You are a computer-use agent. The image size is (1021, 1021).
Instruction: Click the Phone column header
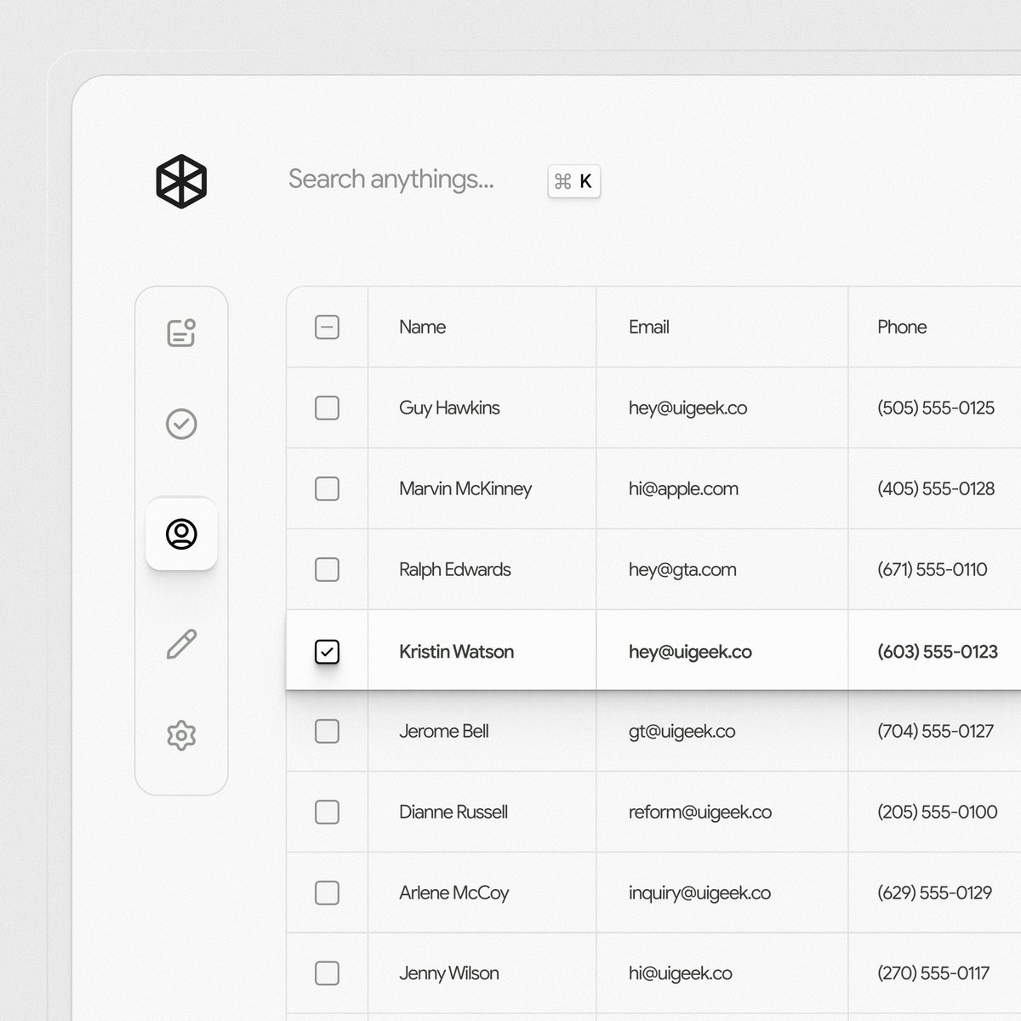[902, 327]
